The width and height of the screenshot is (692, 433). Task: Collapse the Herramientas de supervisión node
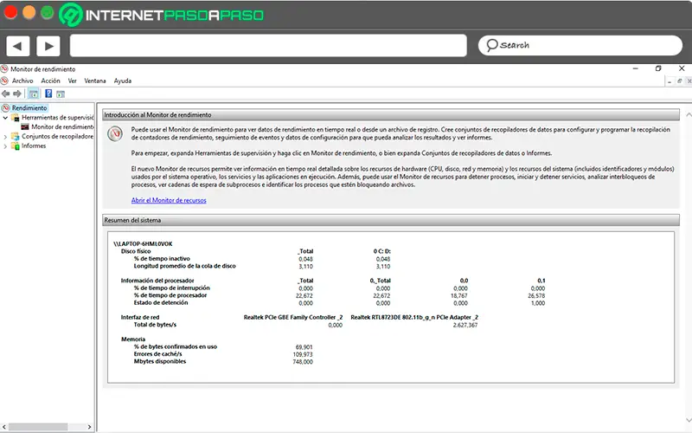coord(5,118)
